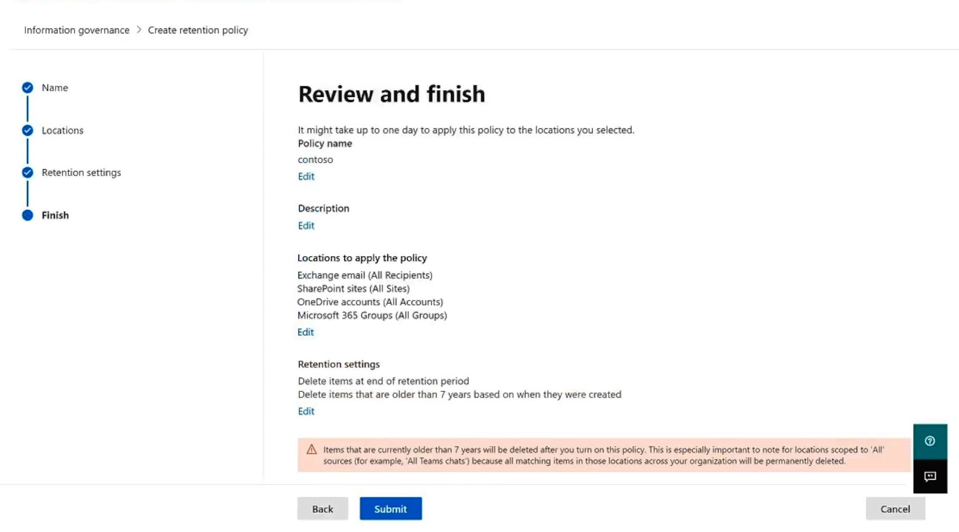Edit the policy description
Image resolution: width=959 pixels, height=532 pixels.
tap(306, 226)
